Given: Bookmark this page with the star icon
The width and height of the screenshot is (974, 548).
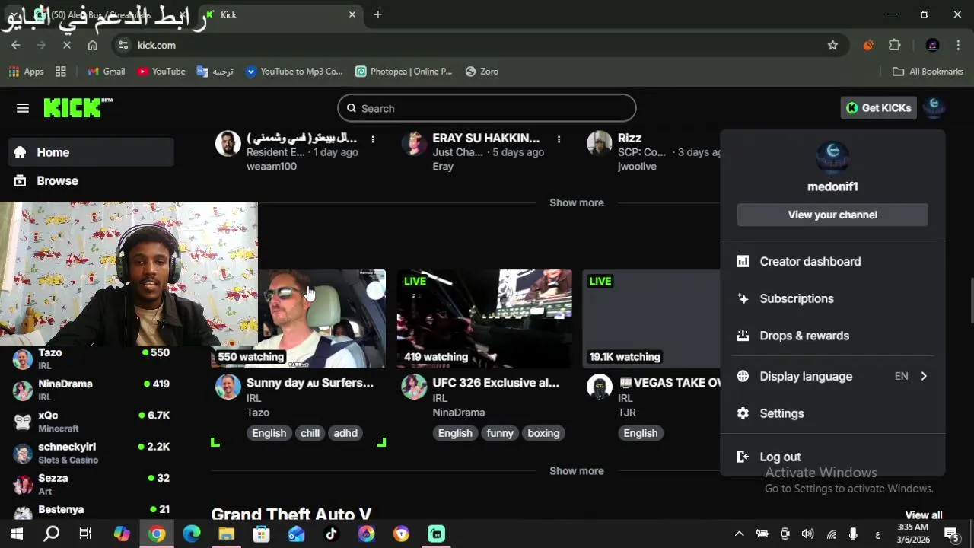Looking at the screenshot, I should tap(832, 45).
